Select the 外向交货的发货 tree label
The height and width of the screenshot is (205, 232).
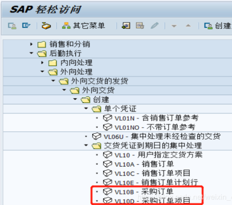coord(100,81)
